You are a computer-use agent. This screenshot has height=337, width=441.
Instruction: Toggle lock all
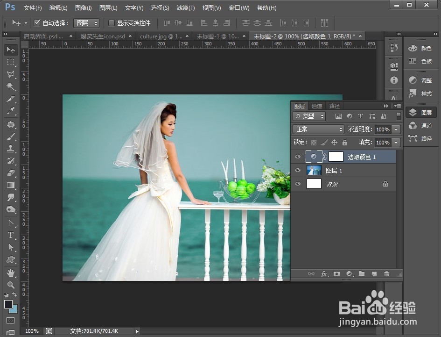[x=345, y=143]
